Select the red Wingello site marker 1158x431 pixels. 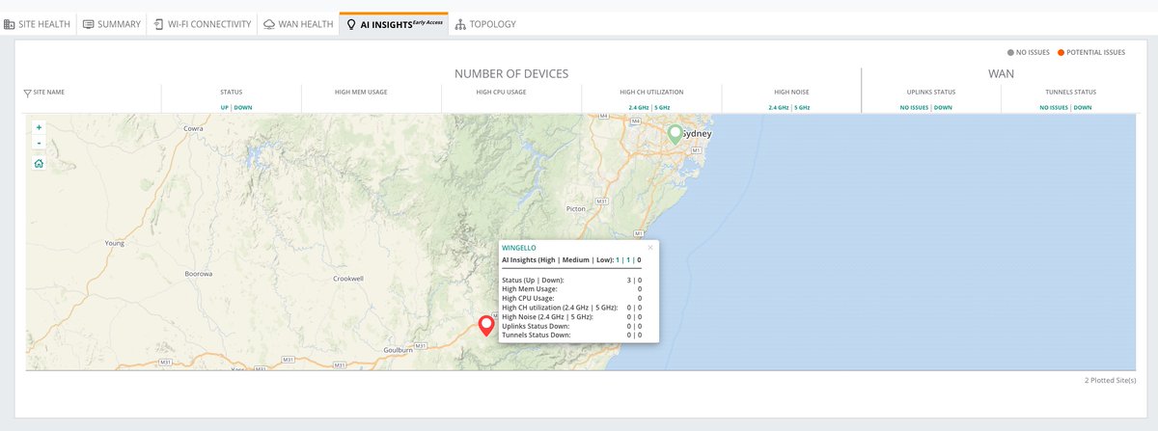[x=486, y=327]
